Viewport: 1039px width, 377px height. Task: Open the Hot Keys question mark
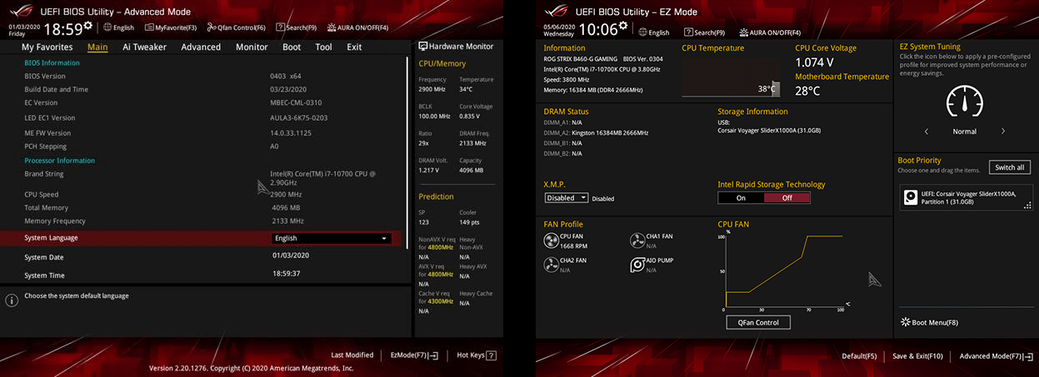492,355
